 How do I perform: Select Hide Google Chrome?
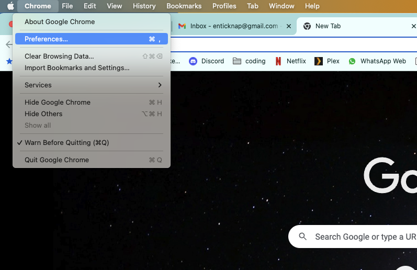[92, 102]
